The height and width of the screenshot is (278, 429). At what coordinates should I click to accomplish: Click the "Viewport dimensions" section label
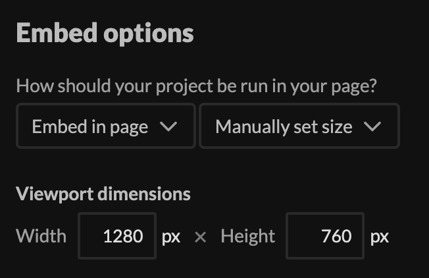click(x=103, y=194)
